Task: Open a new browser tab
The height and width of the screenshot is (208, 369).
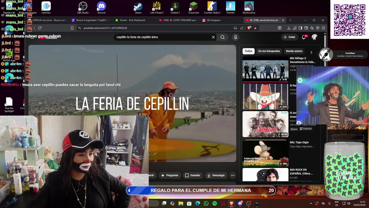Action: [x=290, y=20]
